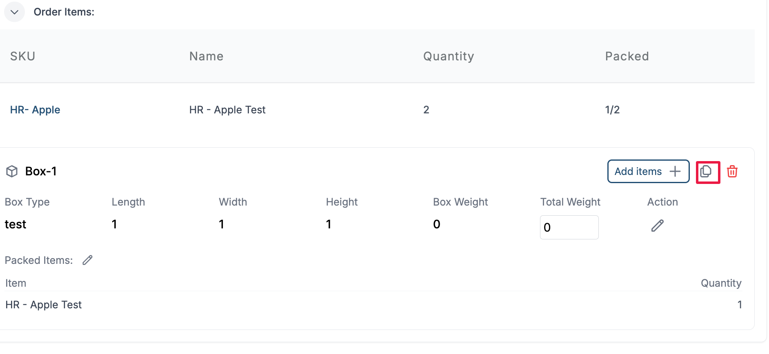Click the Order Items heading text
This screenshot has height=354, width=769.
pyautogui.click(x=64, y=12)
